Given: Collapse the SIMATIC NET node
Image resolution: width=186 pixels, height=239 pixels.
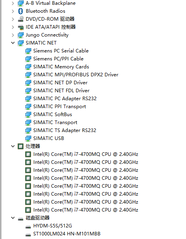Looking at the screenshot, I should tap(13, 43).
